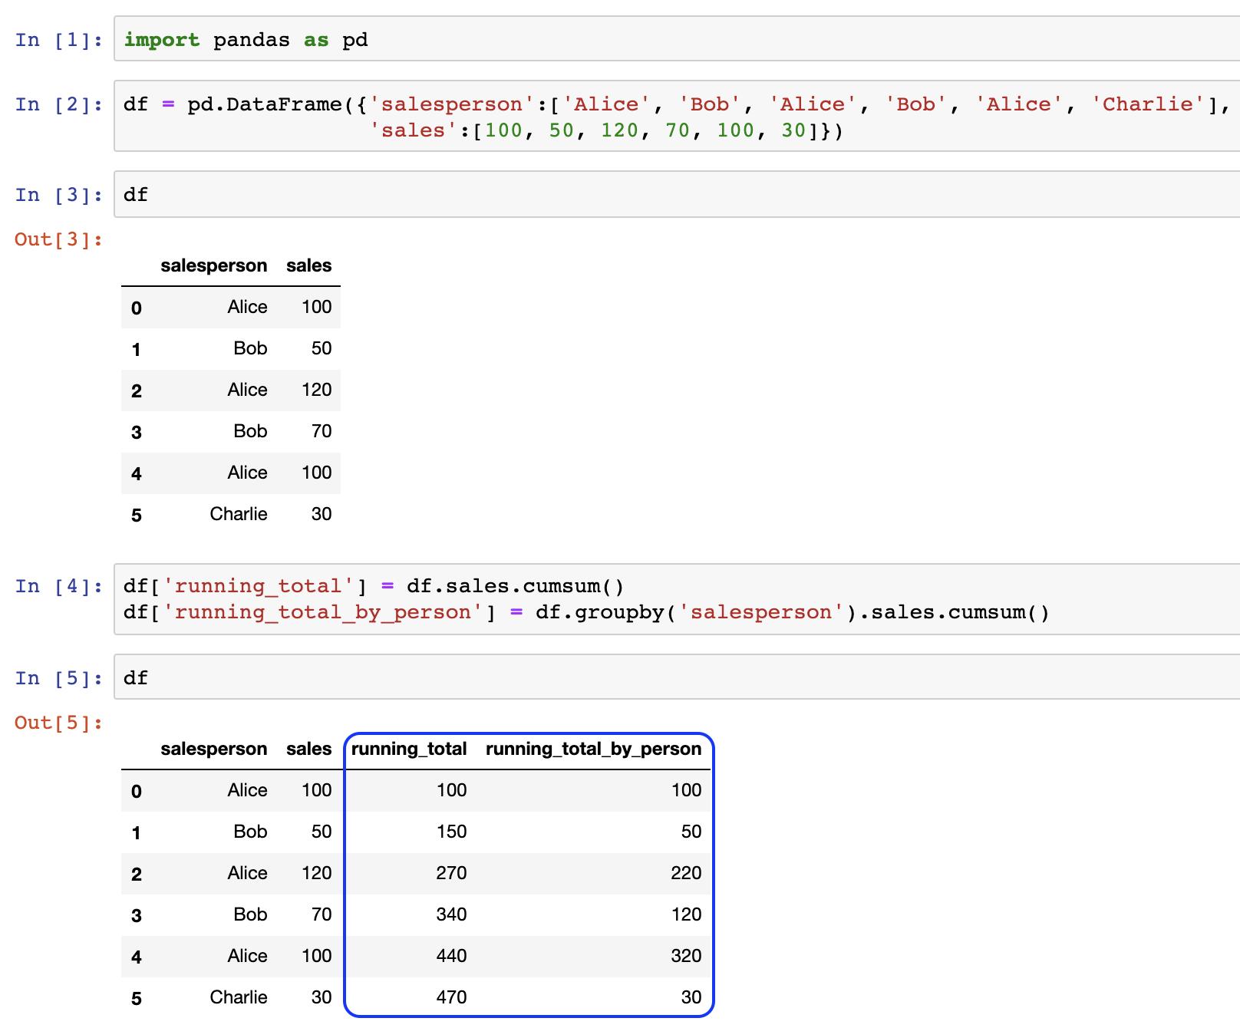This screenshot has height=1028, width=1240.
Task: Click the Out[5] output prompt
Action: click(x=58, y=723)
